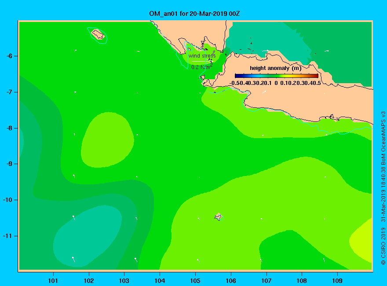
Task: Click longitude tick label 109
Action: coord(337,281)
